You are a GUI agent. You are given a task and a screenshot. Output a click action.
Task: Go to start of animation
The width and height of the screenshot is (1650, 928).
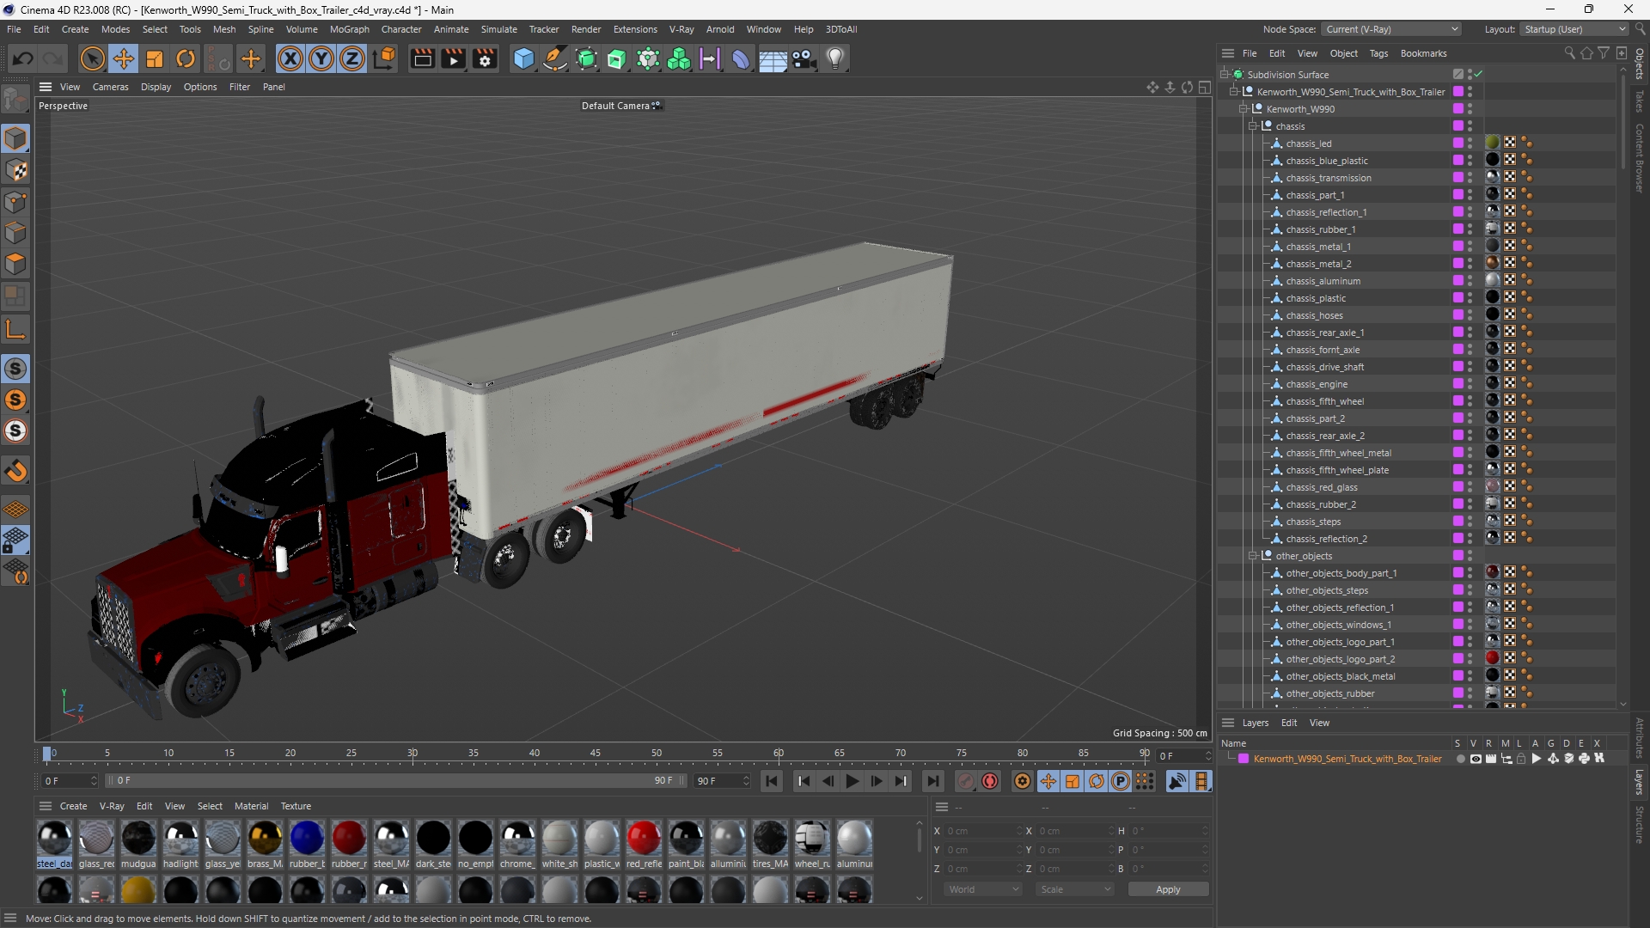pos(772,781)
